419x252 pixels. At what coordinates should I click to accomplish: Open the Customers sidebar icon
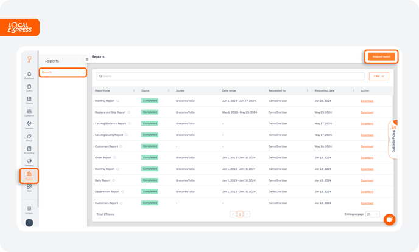click(29, 113)
